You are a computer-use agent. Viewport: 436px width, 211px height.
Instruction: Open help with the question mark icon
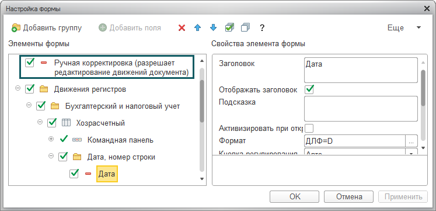(x=261, y=28)
